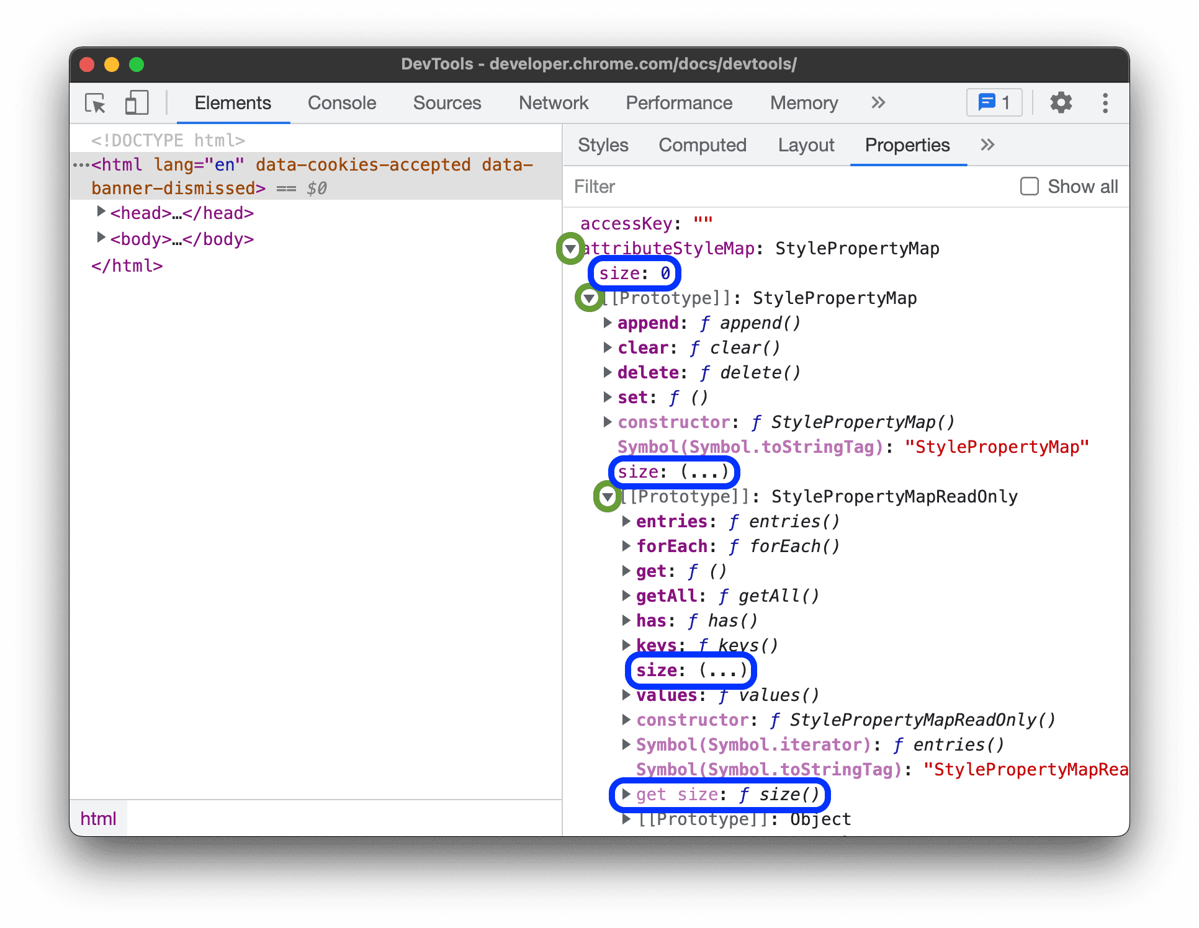Toggle the Show all checkbox
Viewport: 1199px width, 928px height.
(x=1029, y=186)
